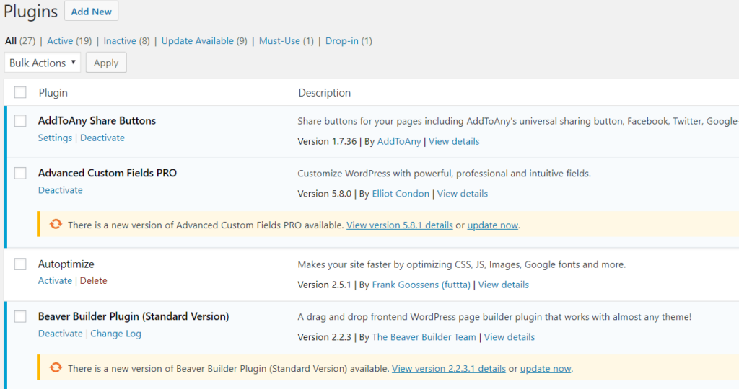Click the AddToAny Share Buttons plugin name

click(97, 121)
